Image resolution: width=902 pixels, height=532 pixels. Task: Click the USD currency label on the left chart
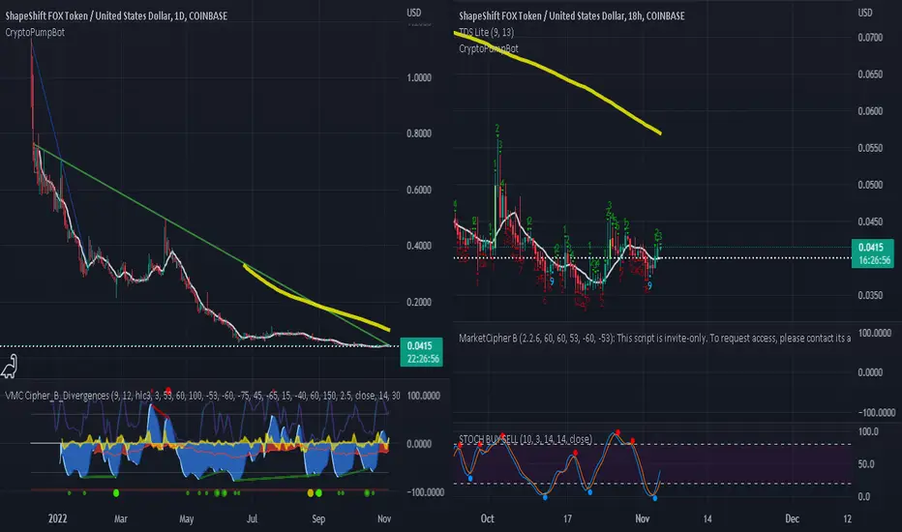point(414,13)
